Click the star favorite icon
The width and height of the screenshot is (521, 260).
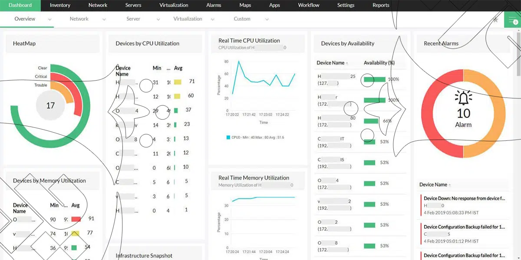(495, 20)
